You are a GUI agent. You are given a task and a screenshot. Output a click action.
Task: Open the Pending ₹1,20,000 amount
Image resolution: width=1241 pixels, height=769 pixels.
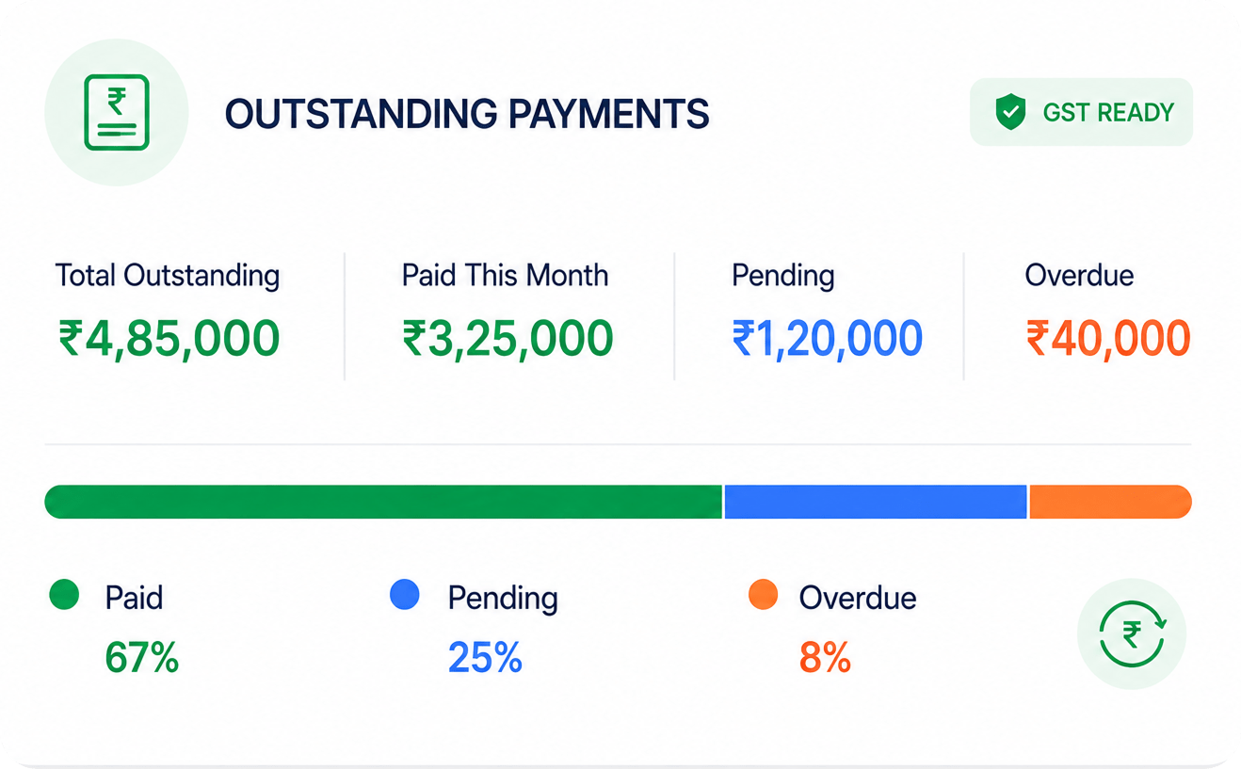(827, 339)
